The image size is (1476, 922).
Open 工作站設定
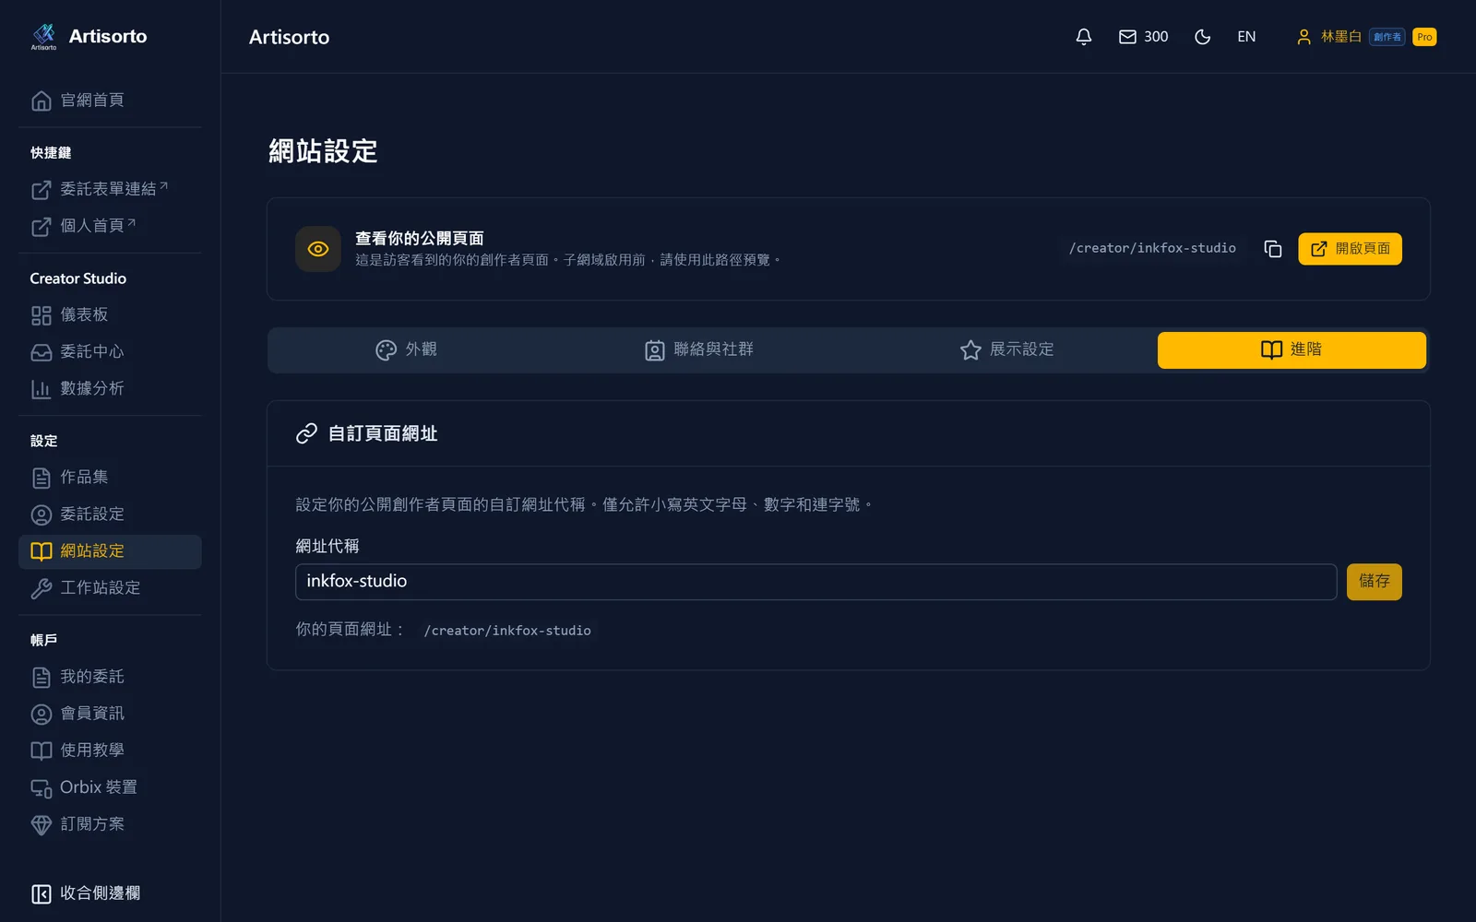pos(110,588)
